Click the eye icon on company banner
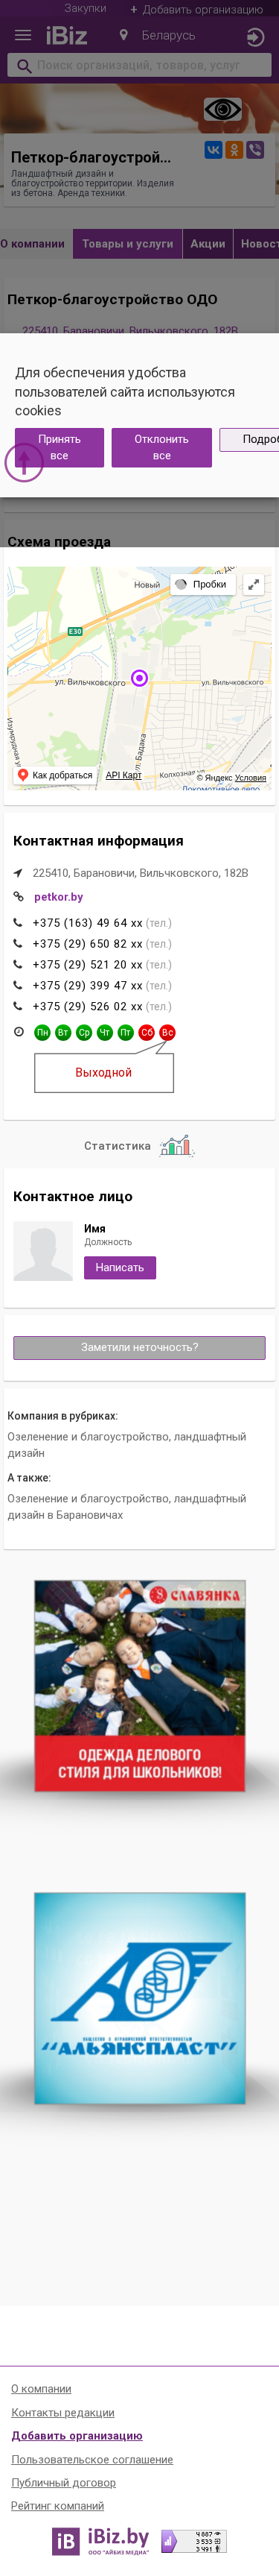Viewport: 279px width, 2576px height. pyautogui.click(x=222, y=109)
